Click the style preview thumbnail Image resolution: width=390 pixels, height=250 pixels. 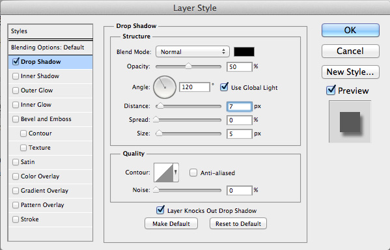[350, 122]
